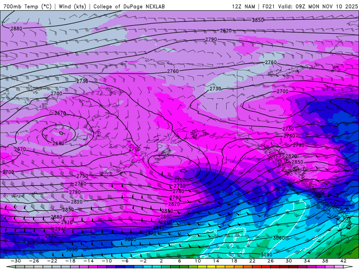The height and width of the screenshot is (269, 359).
Task: Click the 38 colorbar tick label
Action: tap(325, 261)
